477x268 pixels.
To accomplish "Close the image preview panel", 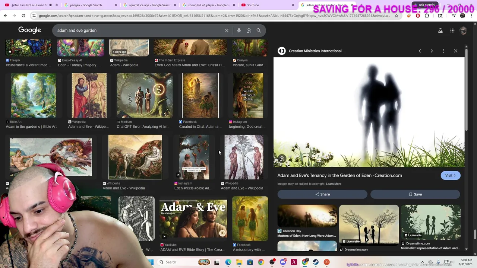I will (455, 51).
